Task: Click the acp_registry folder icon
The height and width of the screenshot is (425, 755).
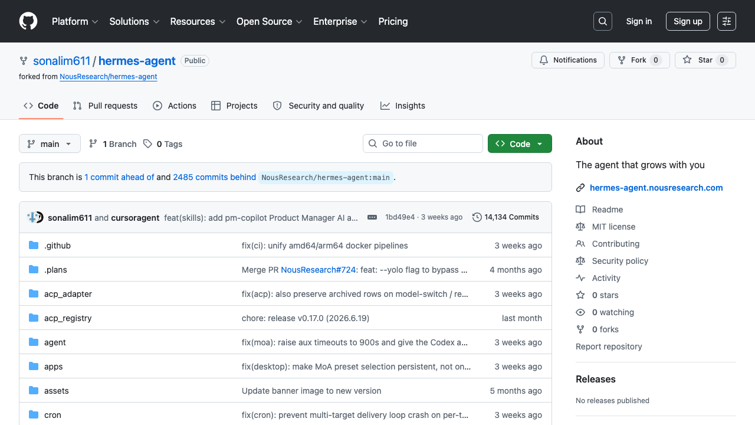Action: pyautogui.click(x=34, y=318)
